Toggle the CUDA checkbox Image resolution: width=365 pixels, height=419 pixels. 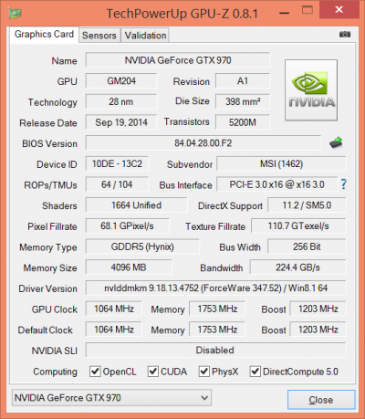click(153, 372)
